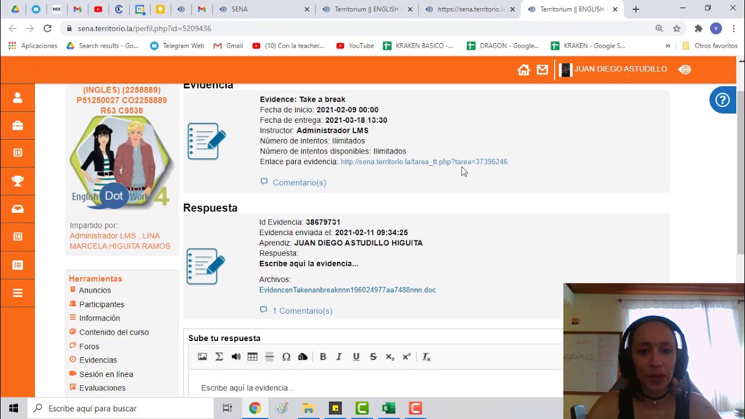Open the Información tool link
This screenshot has width=745, height=419.
100,318
